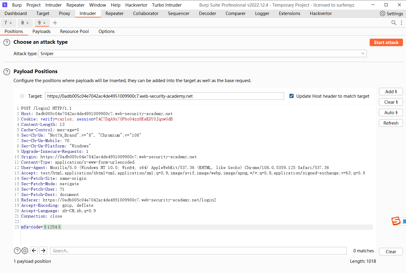Click the request Search field

pyautogui.click(x=198, y=251)
